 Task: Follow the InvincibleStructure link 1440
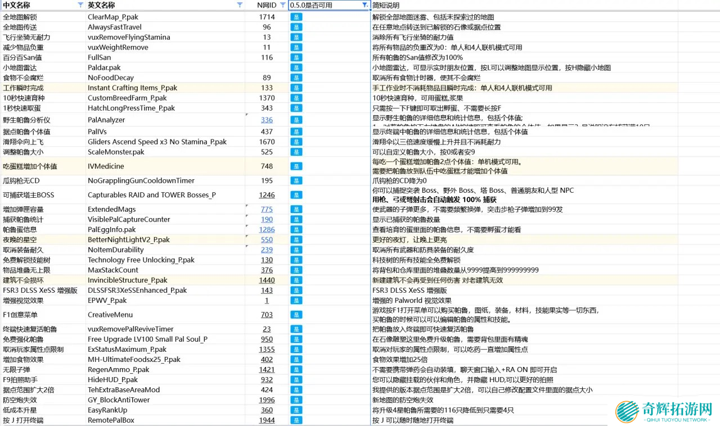(267, 280)
